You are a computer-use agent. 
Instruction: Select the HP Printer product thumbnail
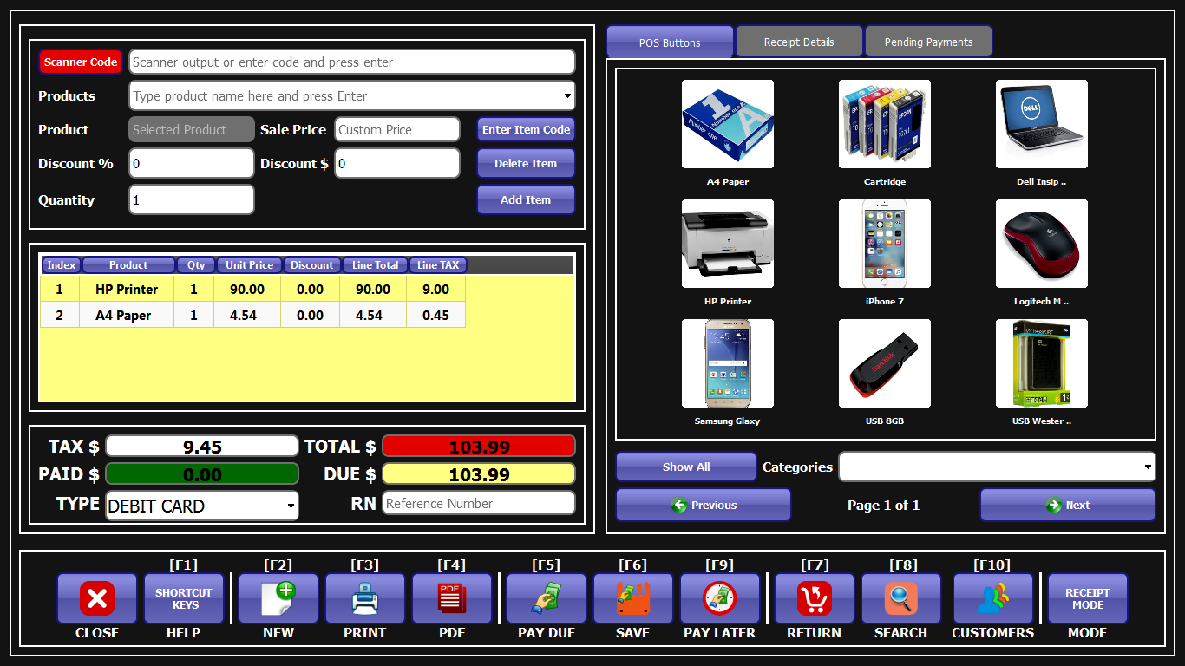click(x=727, y=244)
